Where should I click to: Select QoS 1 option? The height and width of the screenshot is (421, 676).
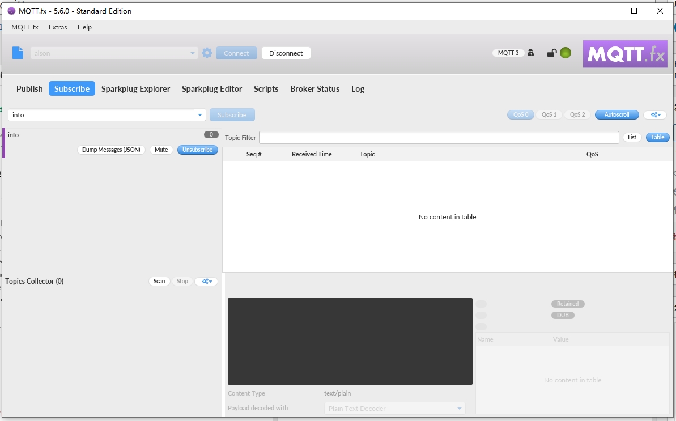click(x=549, y=114)
